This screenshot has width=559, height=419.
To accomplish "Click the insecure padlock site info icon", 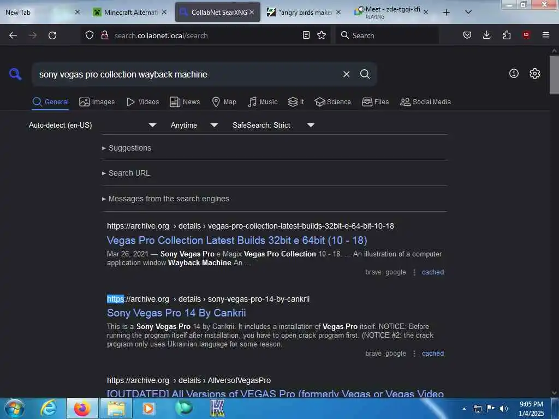I will tap(104, 35).
